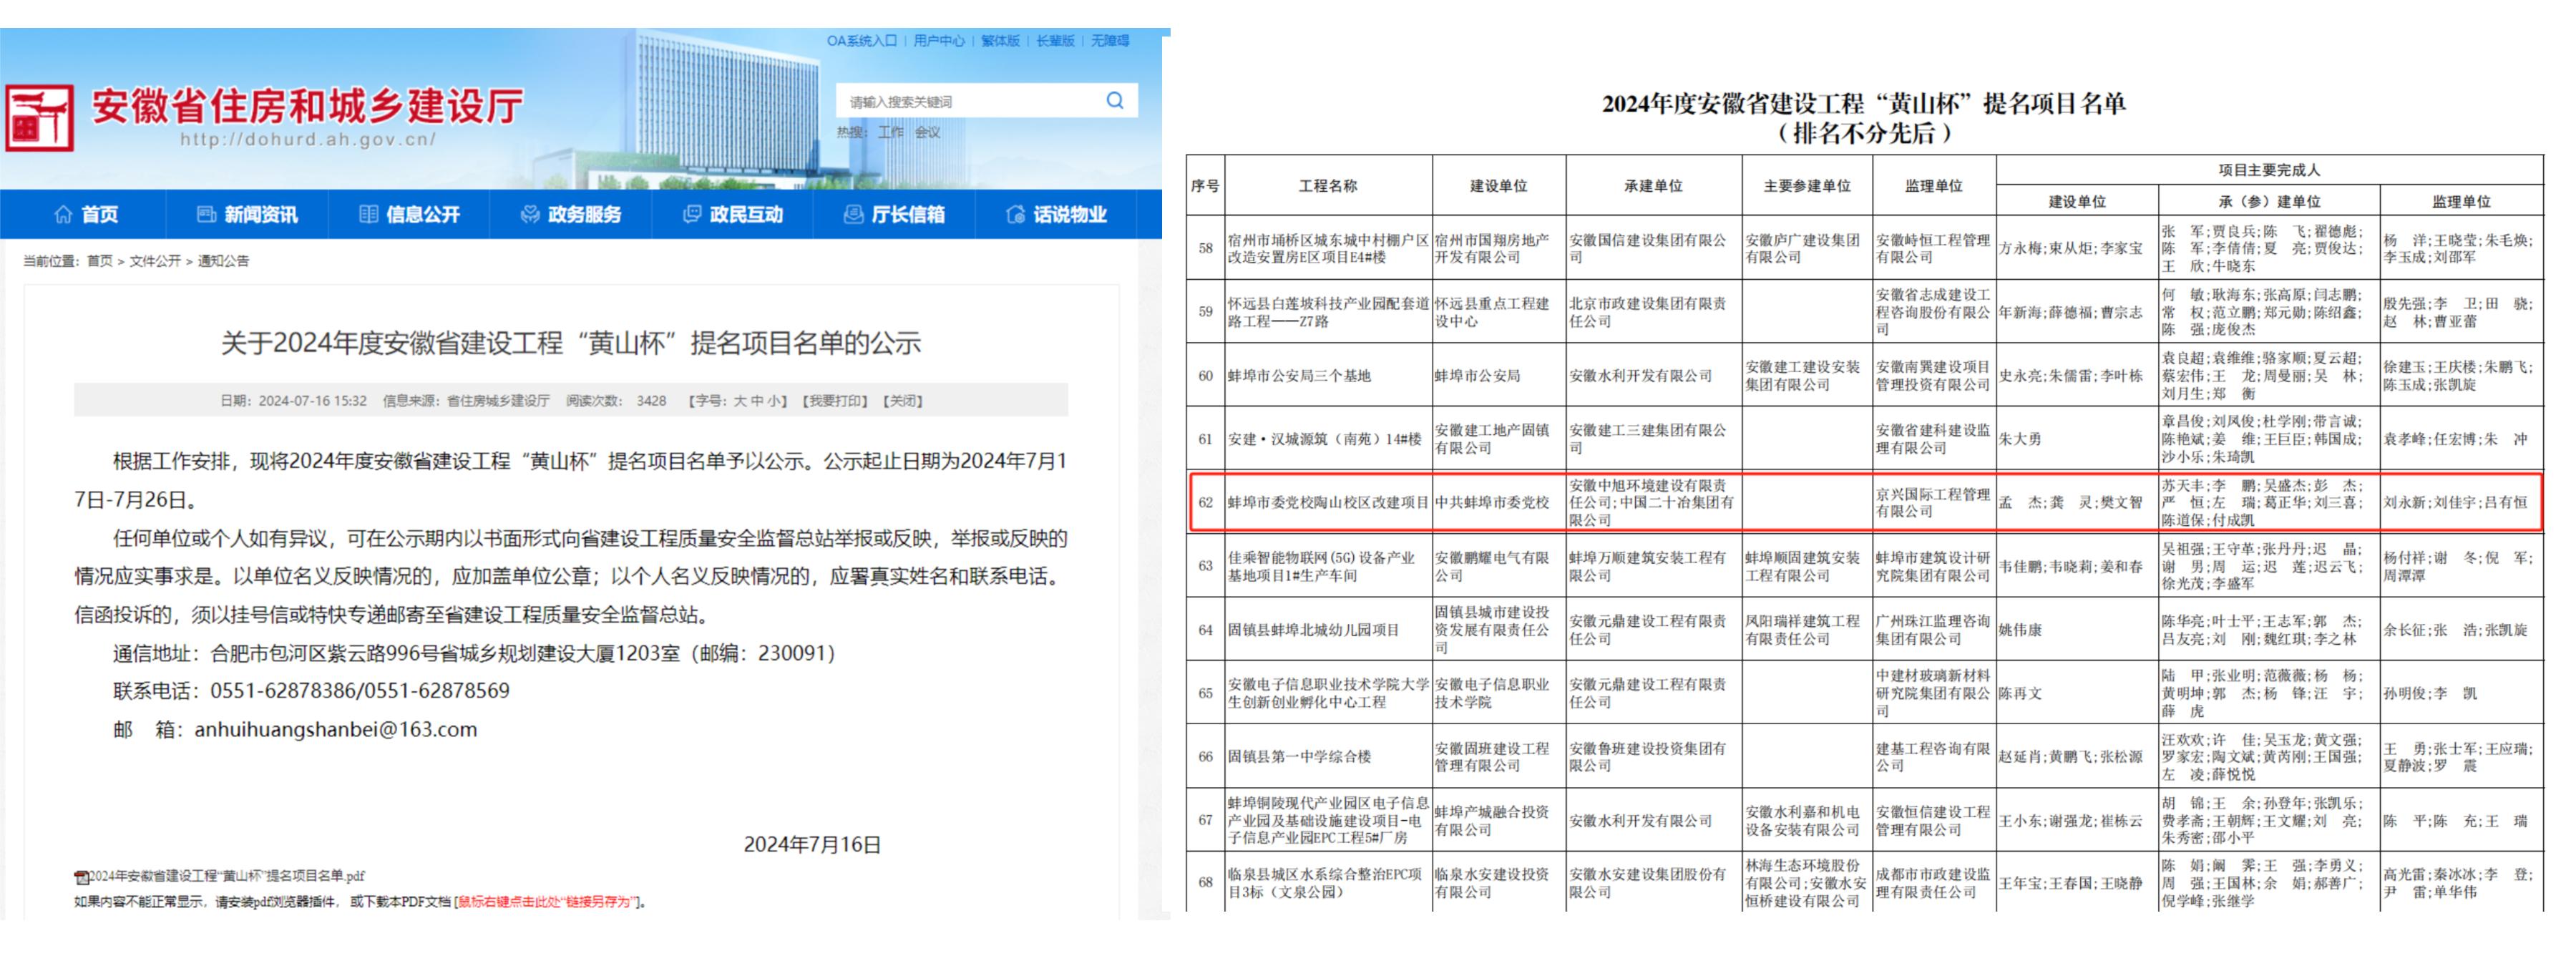Set font size to 大

pos(740,401)
